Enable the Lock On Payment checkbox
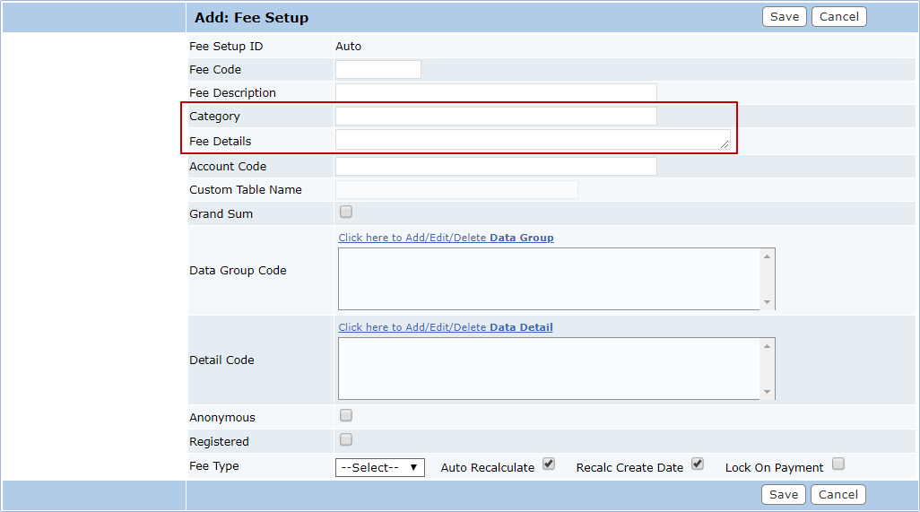Image resolution: width=920 pixels, height=512 pixels. tap(838, 464)
